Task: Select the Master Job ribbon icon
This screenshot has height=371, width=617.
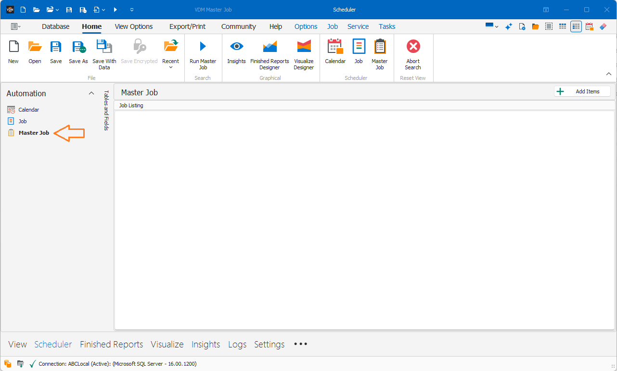Action: pos(380,47)
